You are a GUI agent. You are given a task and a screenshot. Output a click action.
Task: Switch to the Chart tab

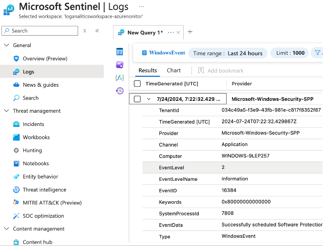coord(174,70)
